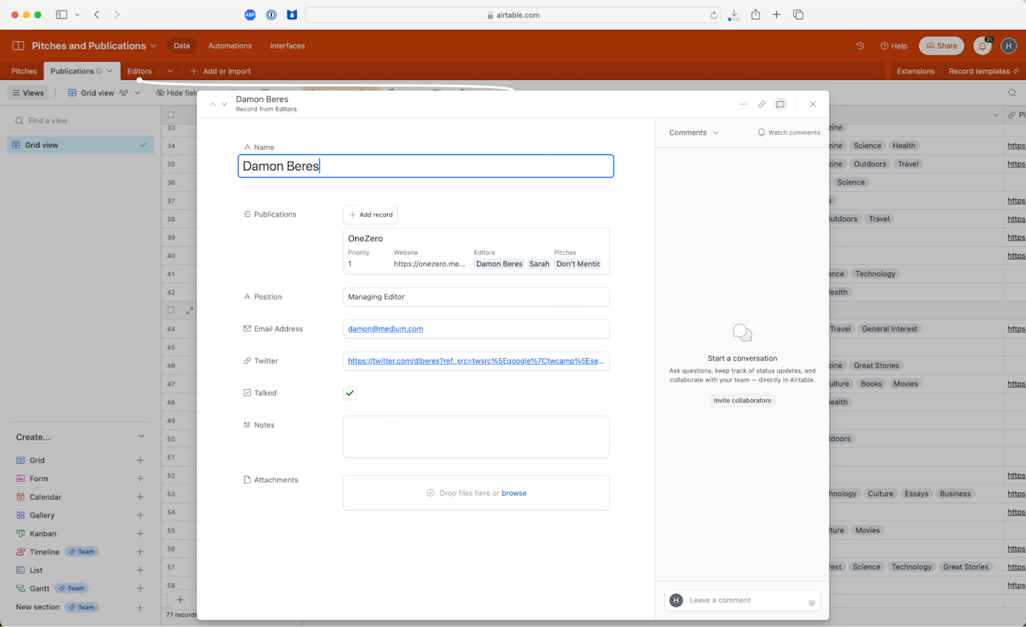The height and width of the screenshot is (627, 1026).
Task: Open the notifications bell
Action: [x=982, y=45]
